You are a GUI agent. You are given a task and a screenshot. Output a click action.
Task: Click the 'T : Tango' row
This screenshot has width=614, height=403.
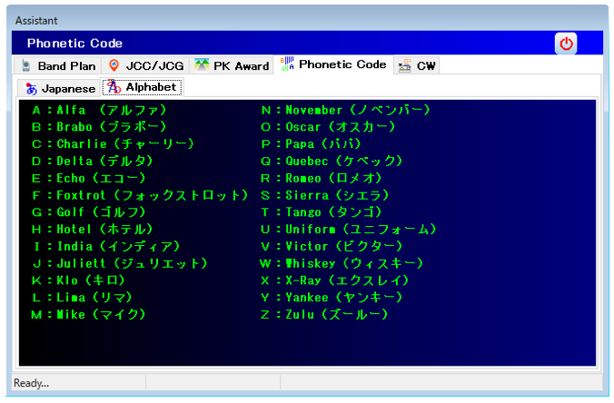(x=322, y=212)
